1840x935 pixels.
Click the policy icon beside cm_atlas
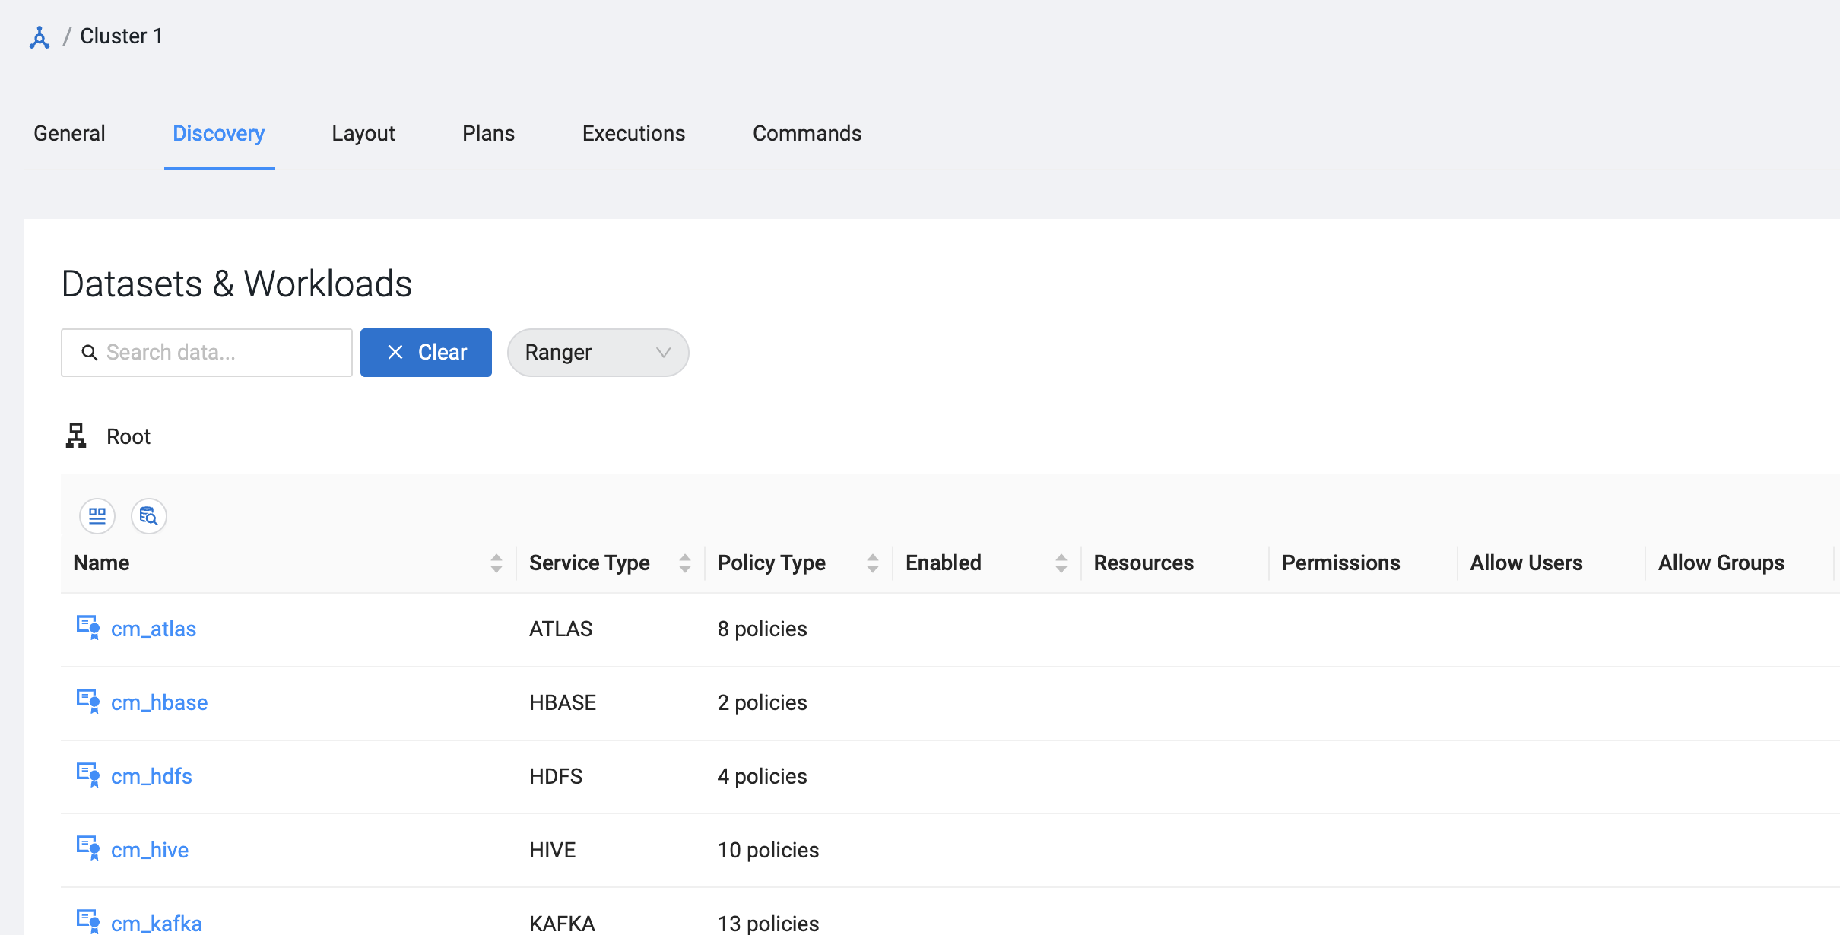tap(88, 628)
